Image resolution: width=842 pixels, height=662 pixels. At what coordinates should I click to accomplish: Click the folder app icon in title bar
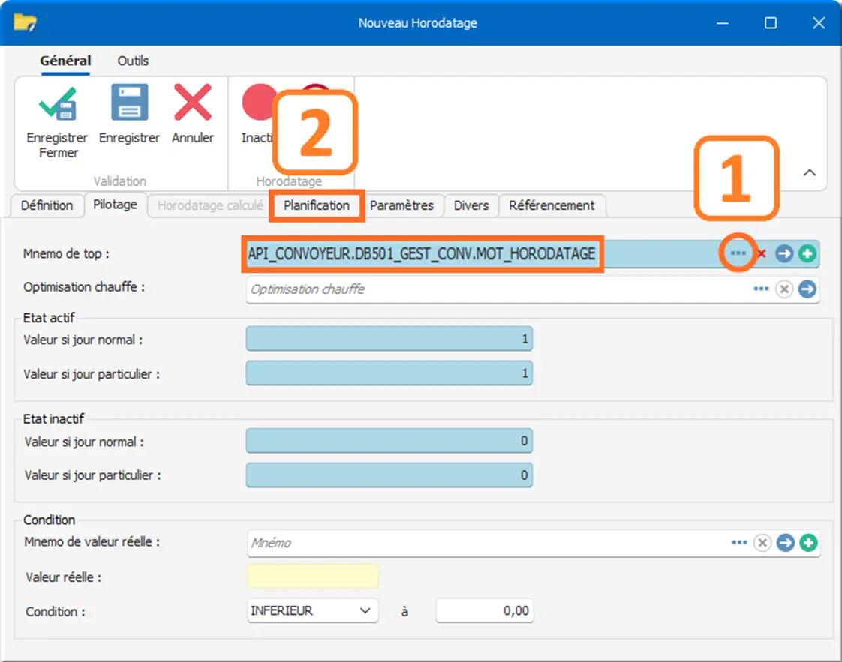tap(25, 23)
